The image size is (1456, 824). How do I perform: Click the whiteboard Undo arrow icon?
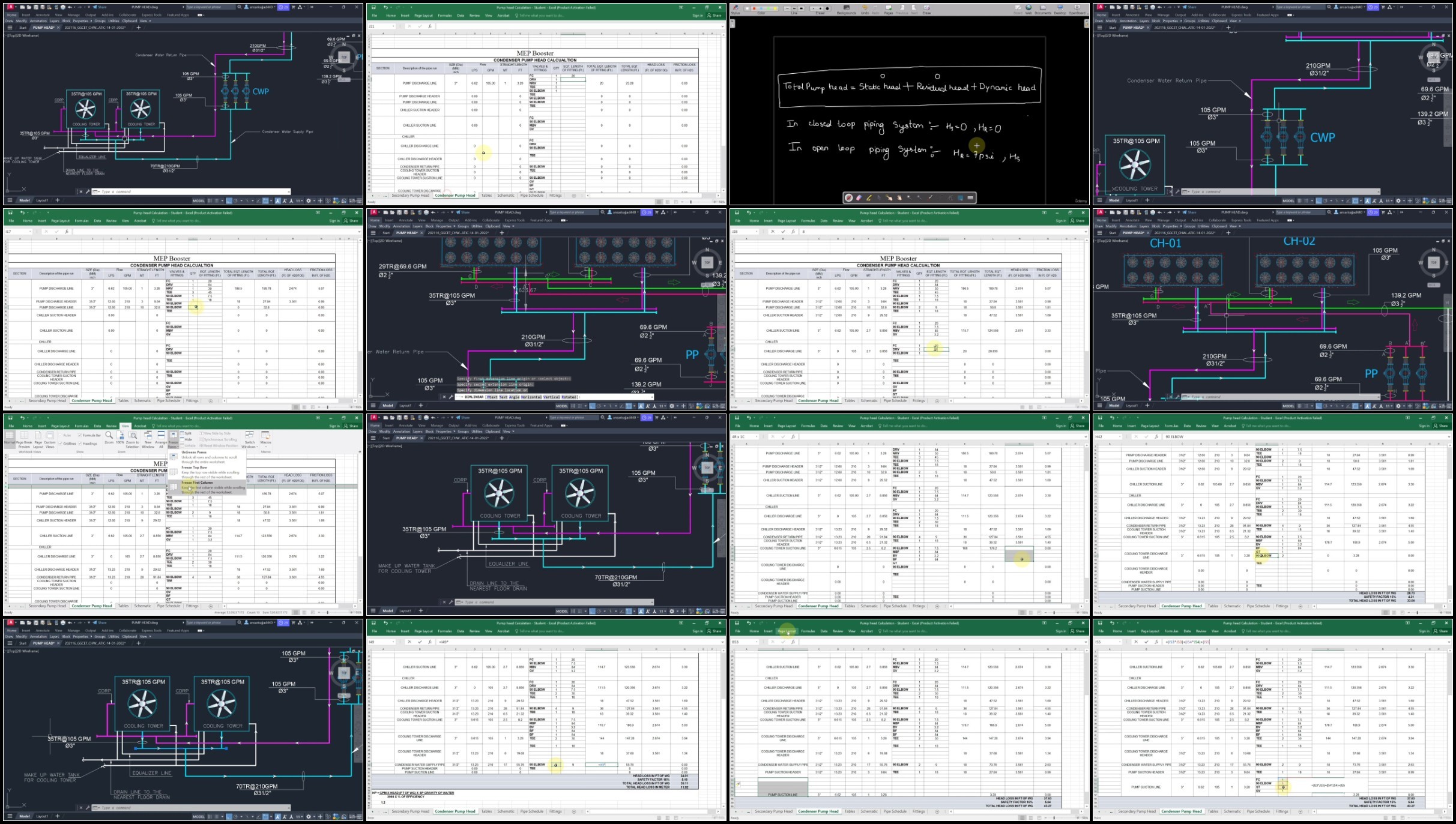[x=865, y=9]
